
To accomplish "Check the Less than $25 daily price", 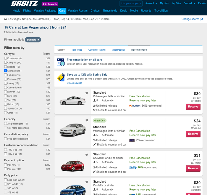I will click(6, 180).
